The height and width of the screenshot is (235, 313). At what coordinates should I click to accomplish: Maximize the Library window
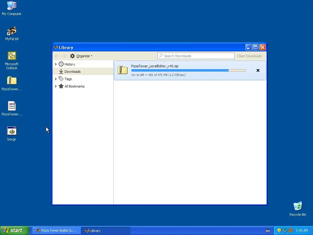(x=256, y=47)
